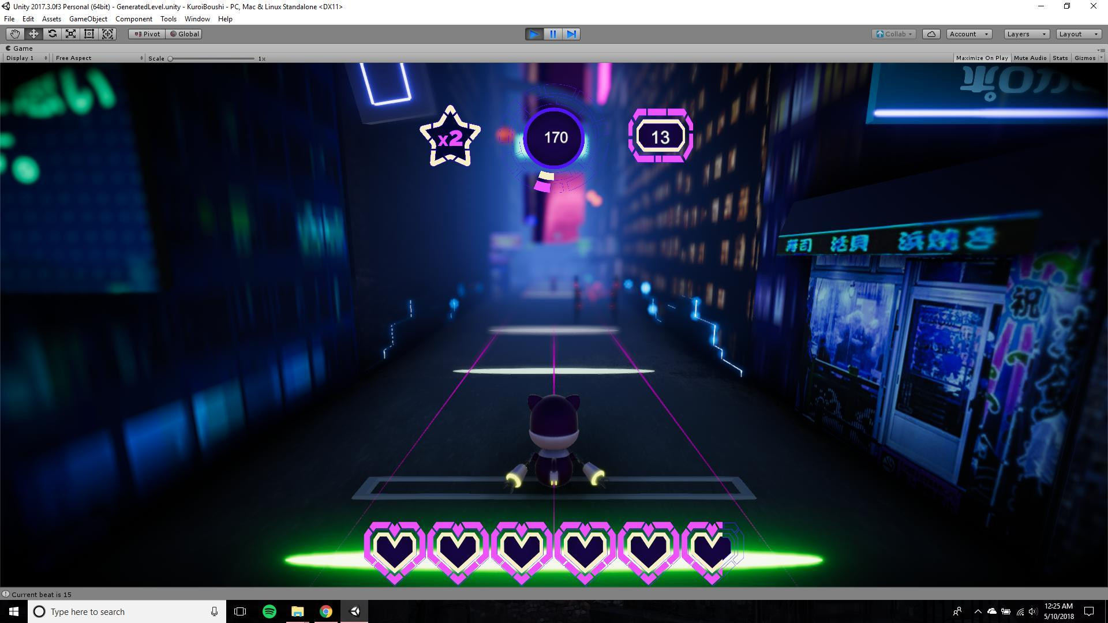Open the Window menu
The image size is (1108, 623).
(x=197, y=19)
